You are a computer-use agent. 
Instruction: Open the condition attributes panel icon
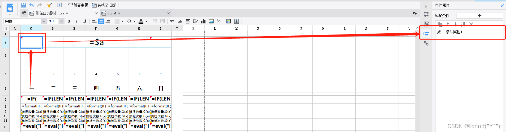426,34
